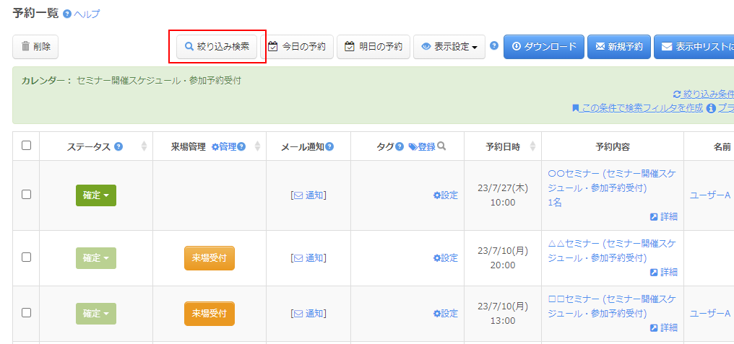Click the help icon beside 予約一覧 title
This screenshot has width=734, height=344.
[x=67, y=14]
